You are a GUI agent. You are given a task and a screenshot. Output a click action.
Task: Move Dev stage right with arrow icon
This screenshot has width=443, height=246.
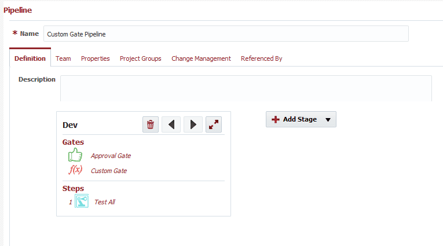193,124
